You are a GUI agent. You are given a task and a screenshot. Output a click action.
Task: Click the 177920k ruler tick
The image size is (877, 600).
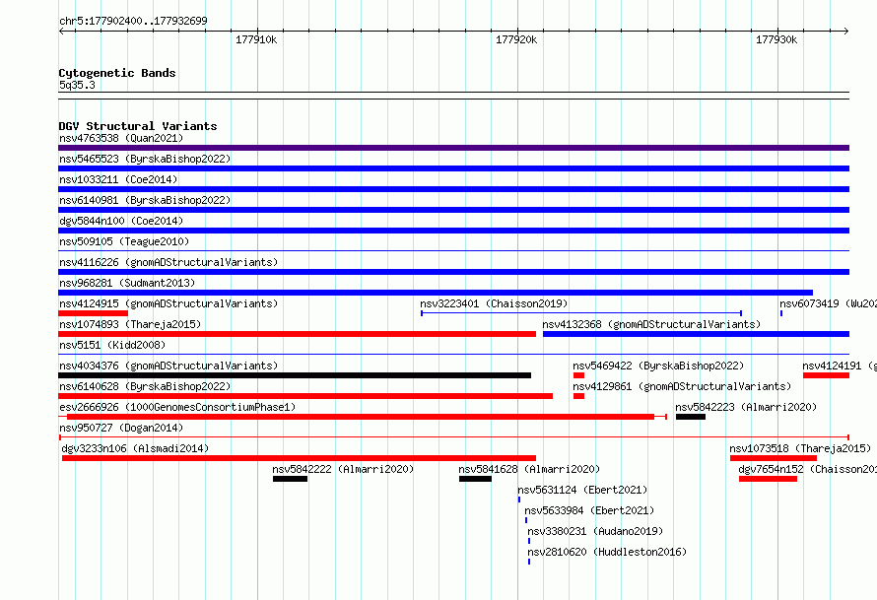coord(516,39)
